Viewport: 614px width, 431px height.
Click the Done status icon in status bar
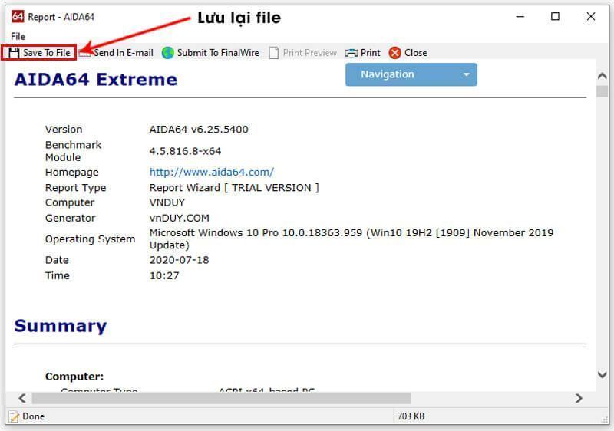coord(13,416)
